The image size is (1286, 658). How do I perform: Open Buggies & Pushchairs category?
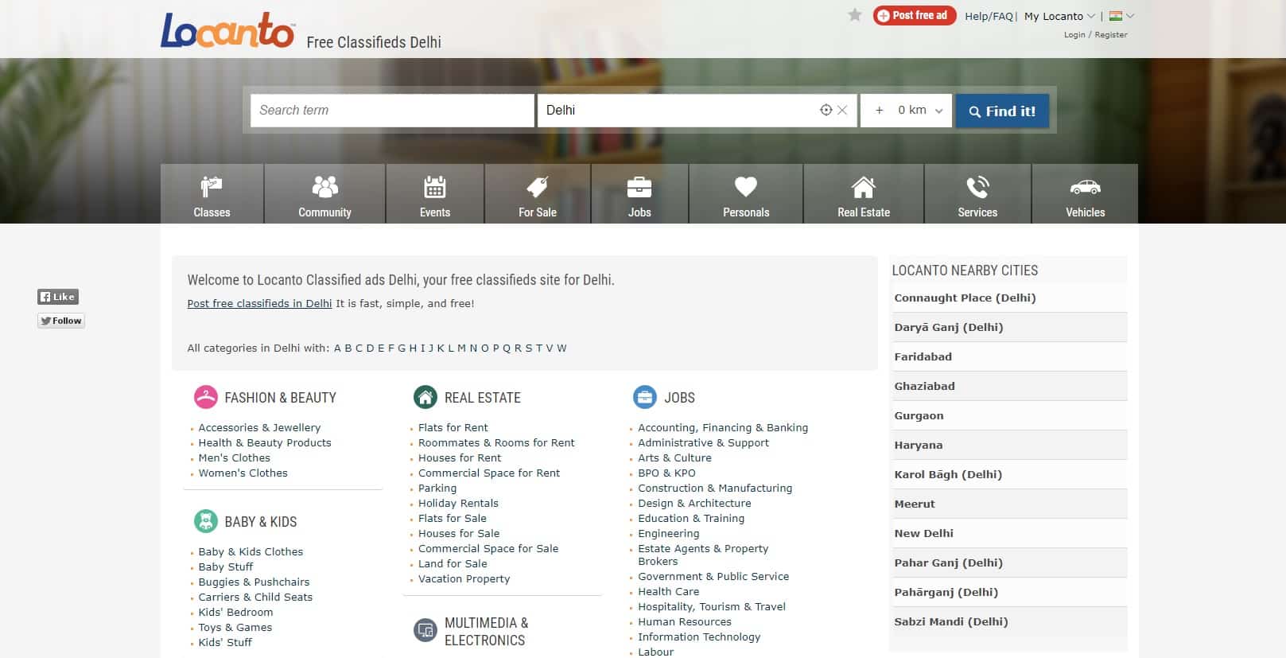tap(254, 582)
